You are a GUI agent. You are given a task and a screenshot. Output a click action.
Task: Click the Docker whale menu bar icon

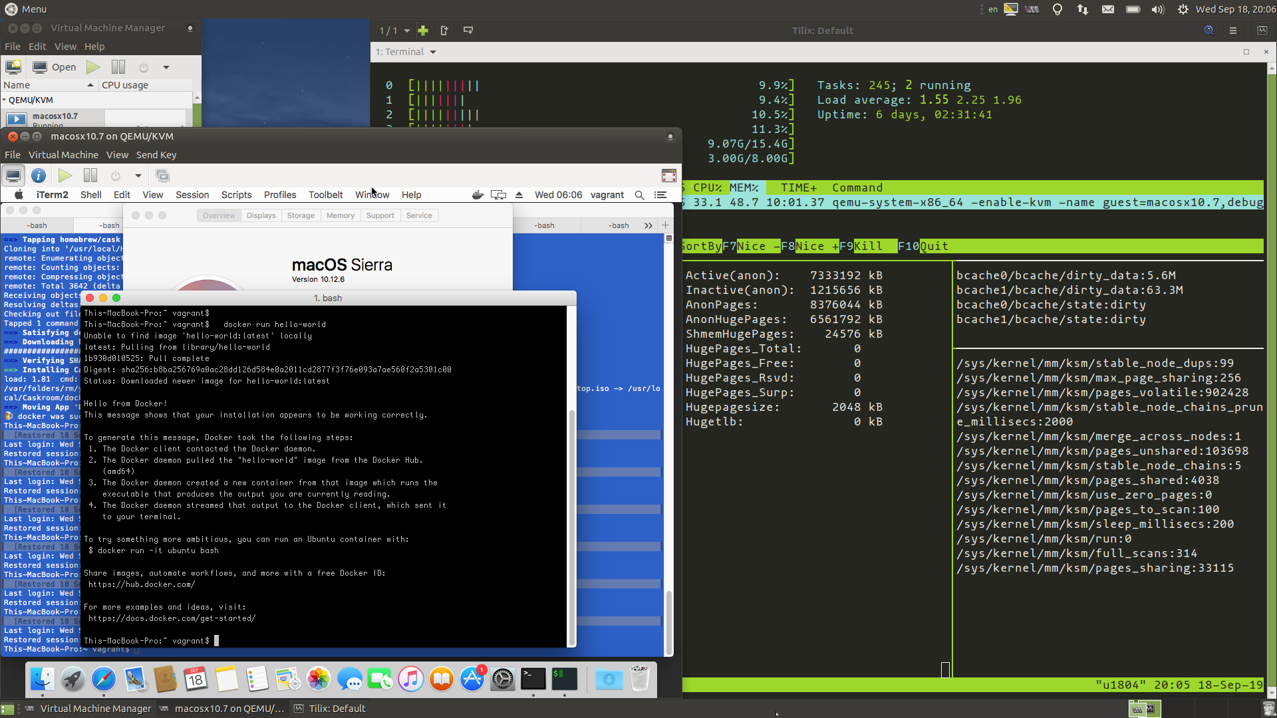pyautogui.click(x=478, y=195)
